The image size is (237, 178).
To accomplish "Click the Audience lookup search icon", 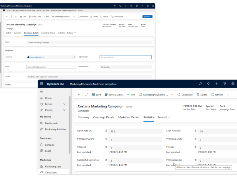I will click(74, 57).
